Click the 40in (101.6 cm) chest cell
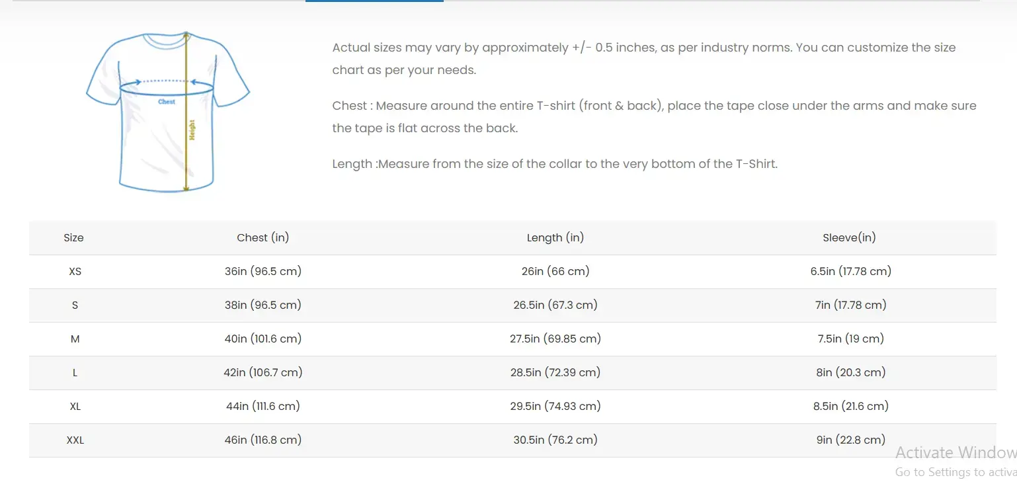The image size is (1017, 484). (263, 339)
